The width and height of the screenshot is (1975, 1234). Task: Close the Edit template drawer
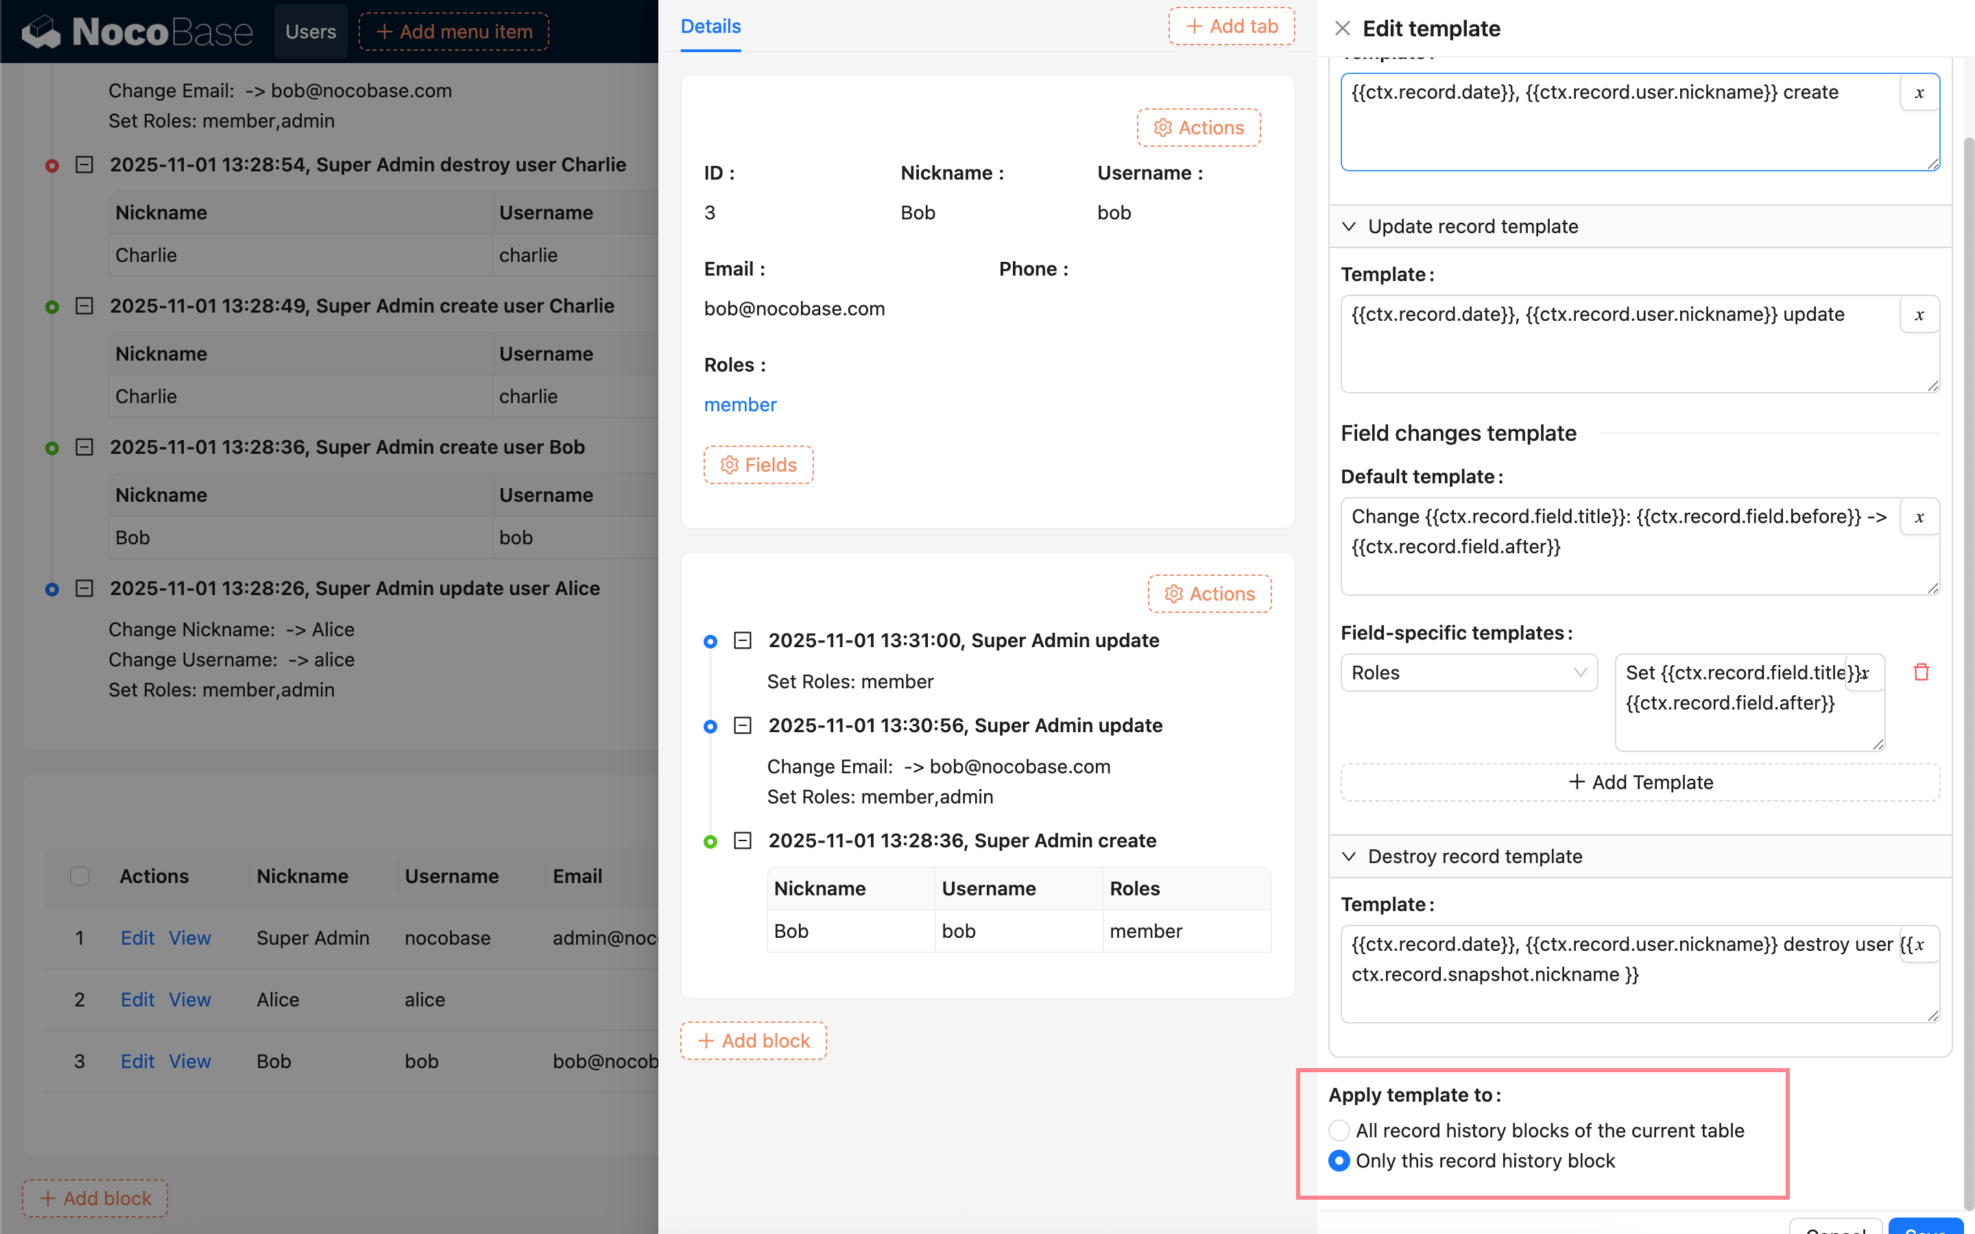pyautogui.click(x=1341, y=29)
